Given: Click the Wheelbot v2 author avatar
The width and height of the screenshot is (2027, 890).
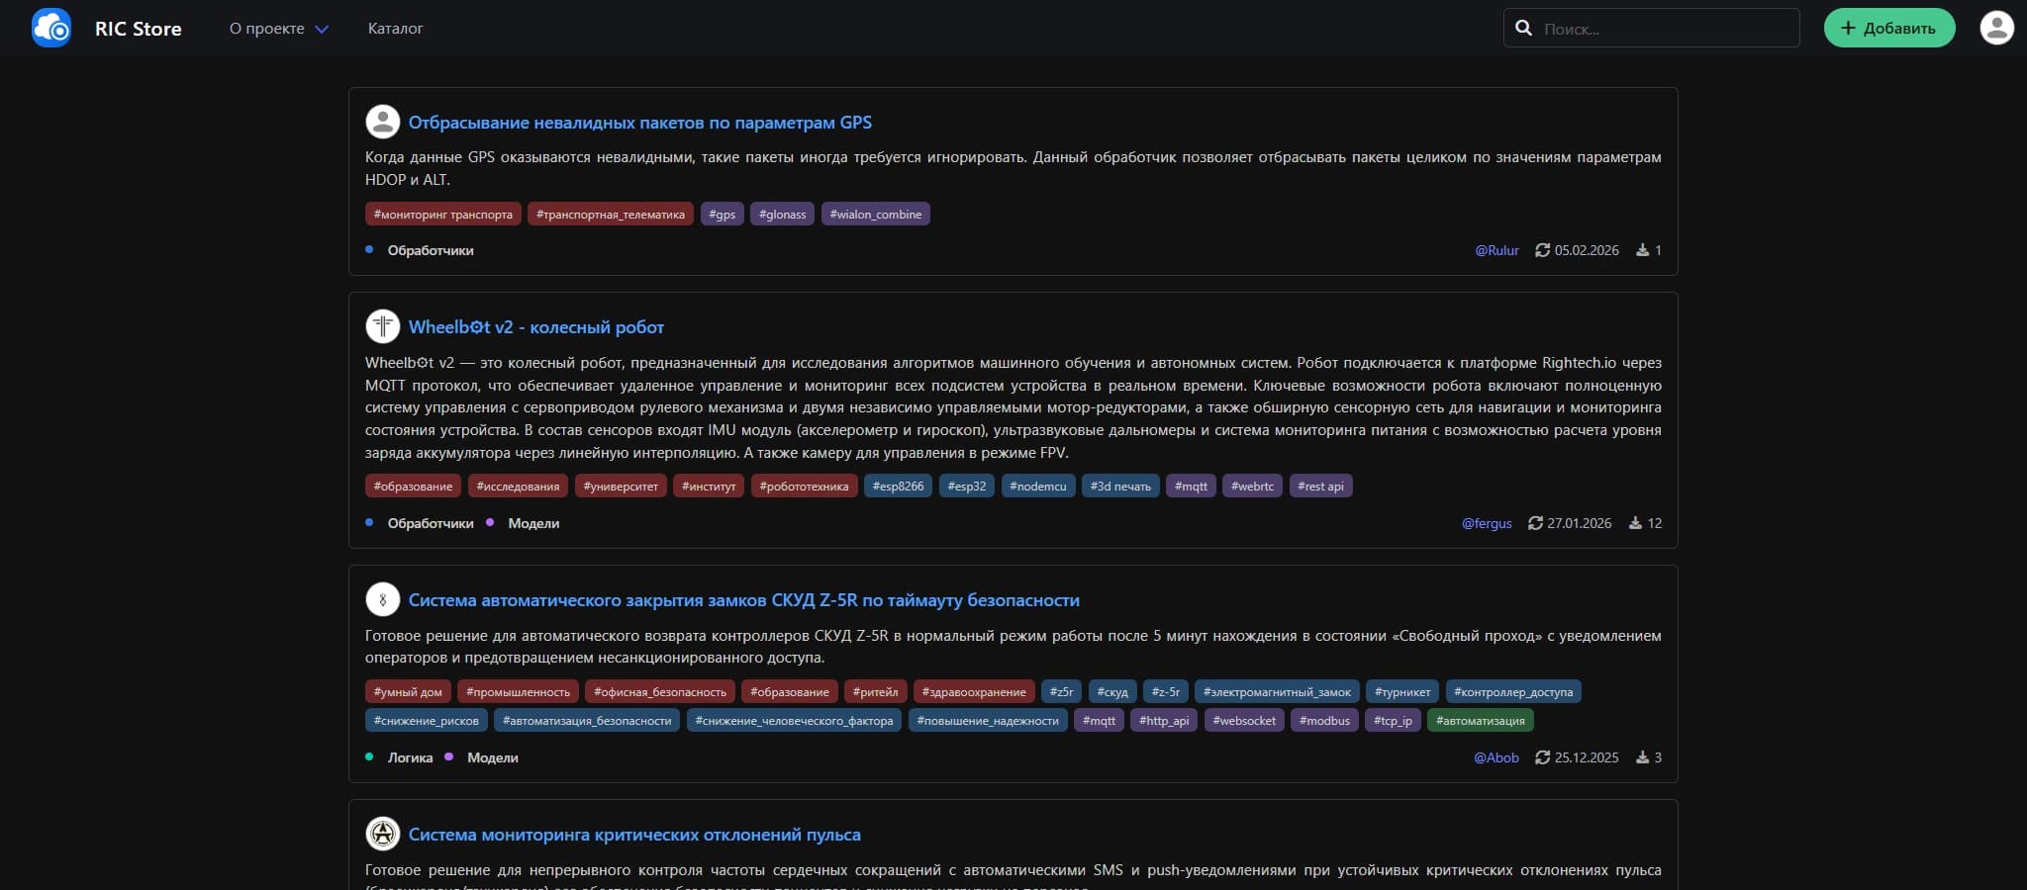Looking at the screenshot, I should coord(383,326).
